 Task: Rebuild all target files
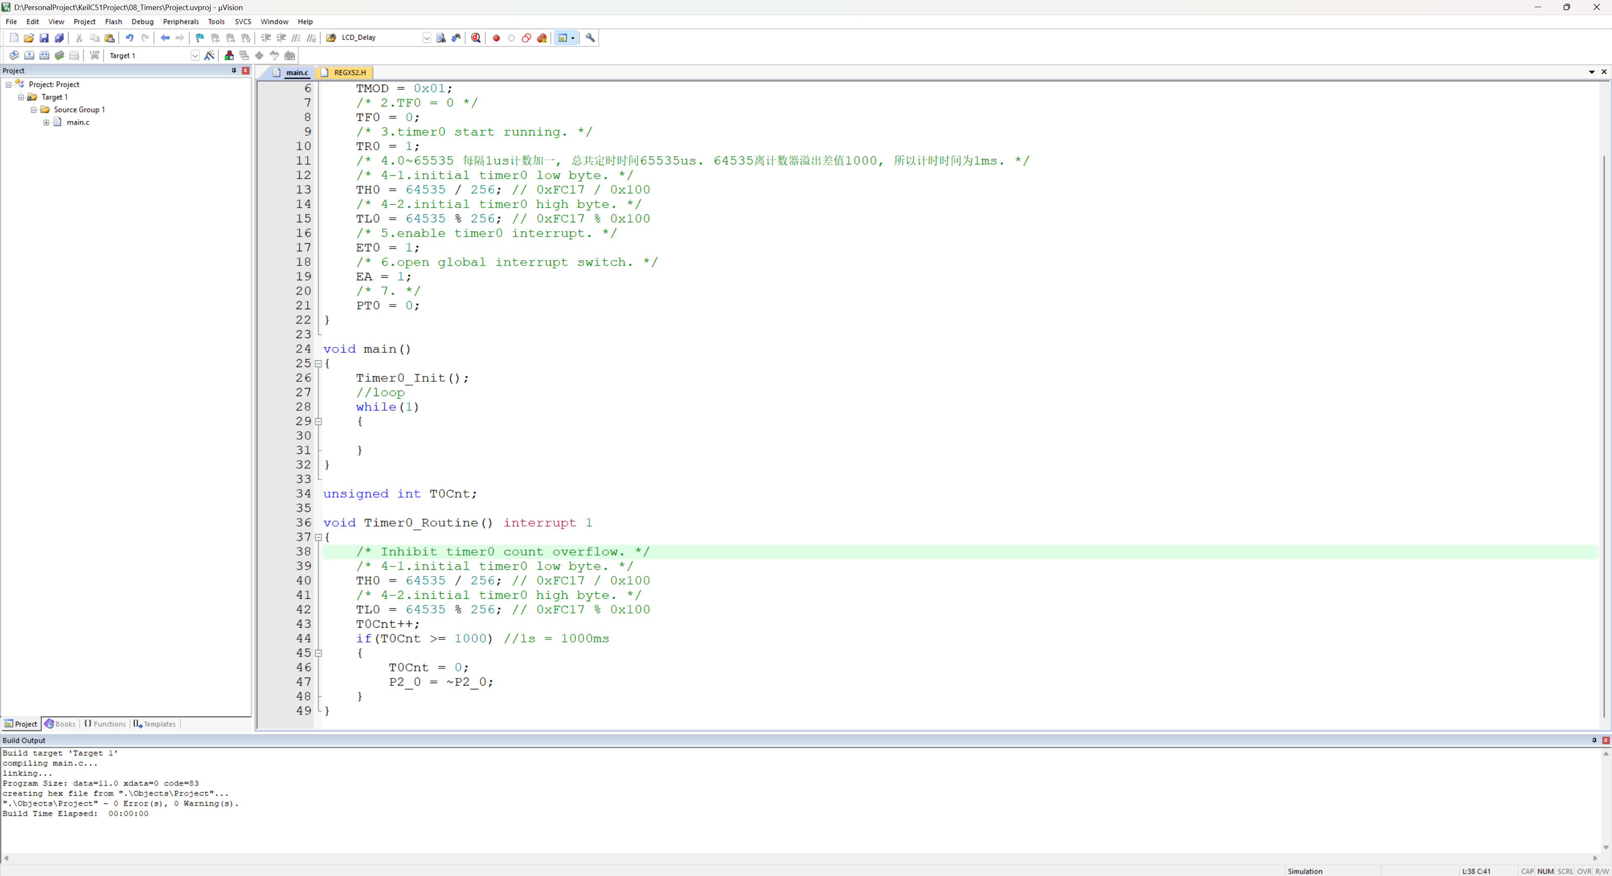click(x=44, y=55)
